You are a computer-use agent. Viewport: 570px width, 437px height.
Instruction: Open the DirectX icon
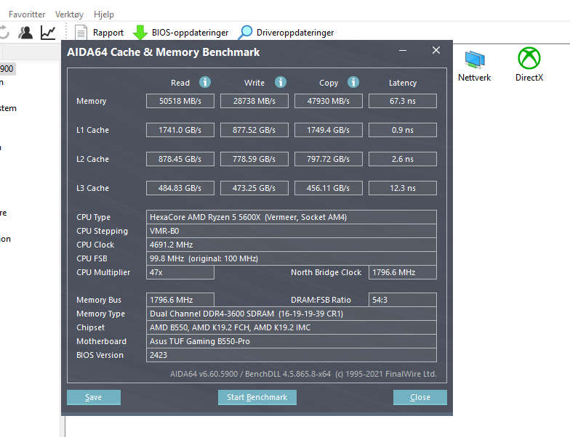coord(529,65)
